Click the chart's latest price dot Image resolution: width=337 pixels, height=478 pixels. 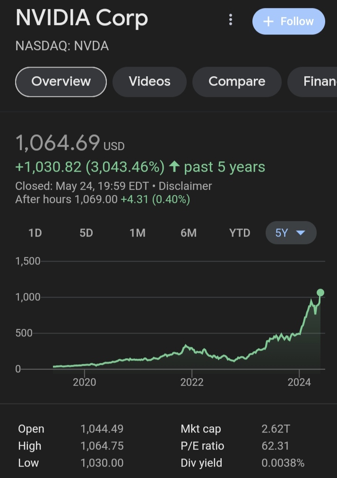point(320,292)
